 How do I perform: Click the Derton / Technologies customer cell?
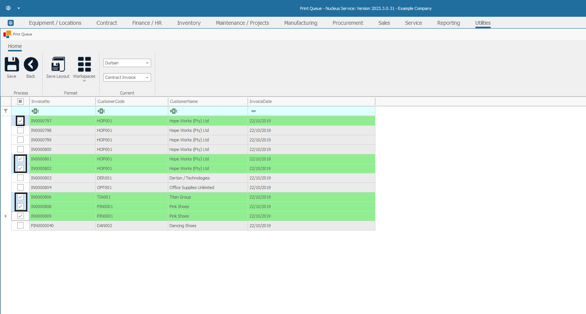[x=208, y=178]
